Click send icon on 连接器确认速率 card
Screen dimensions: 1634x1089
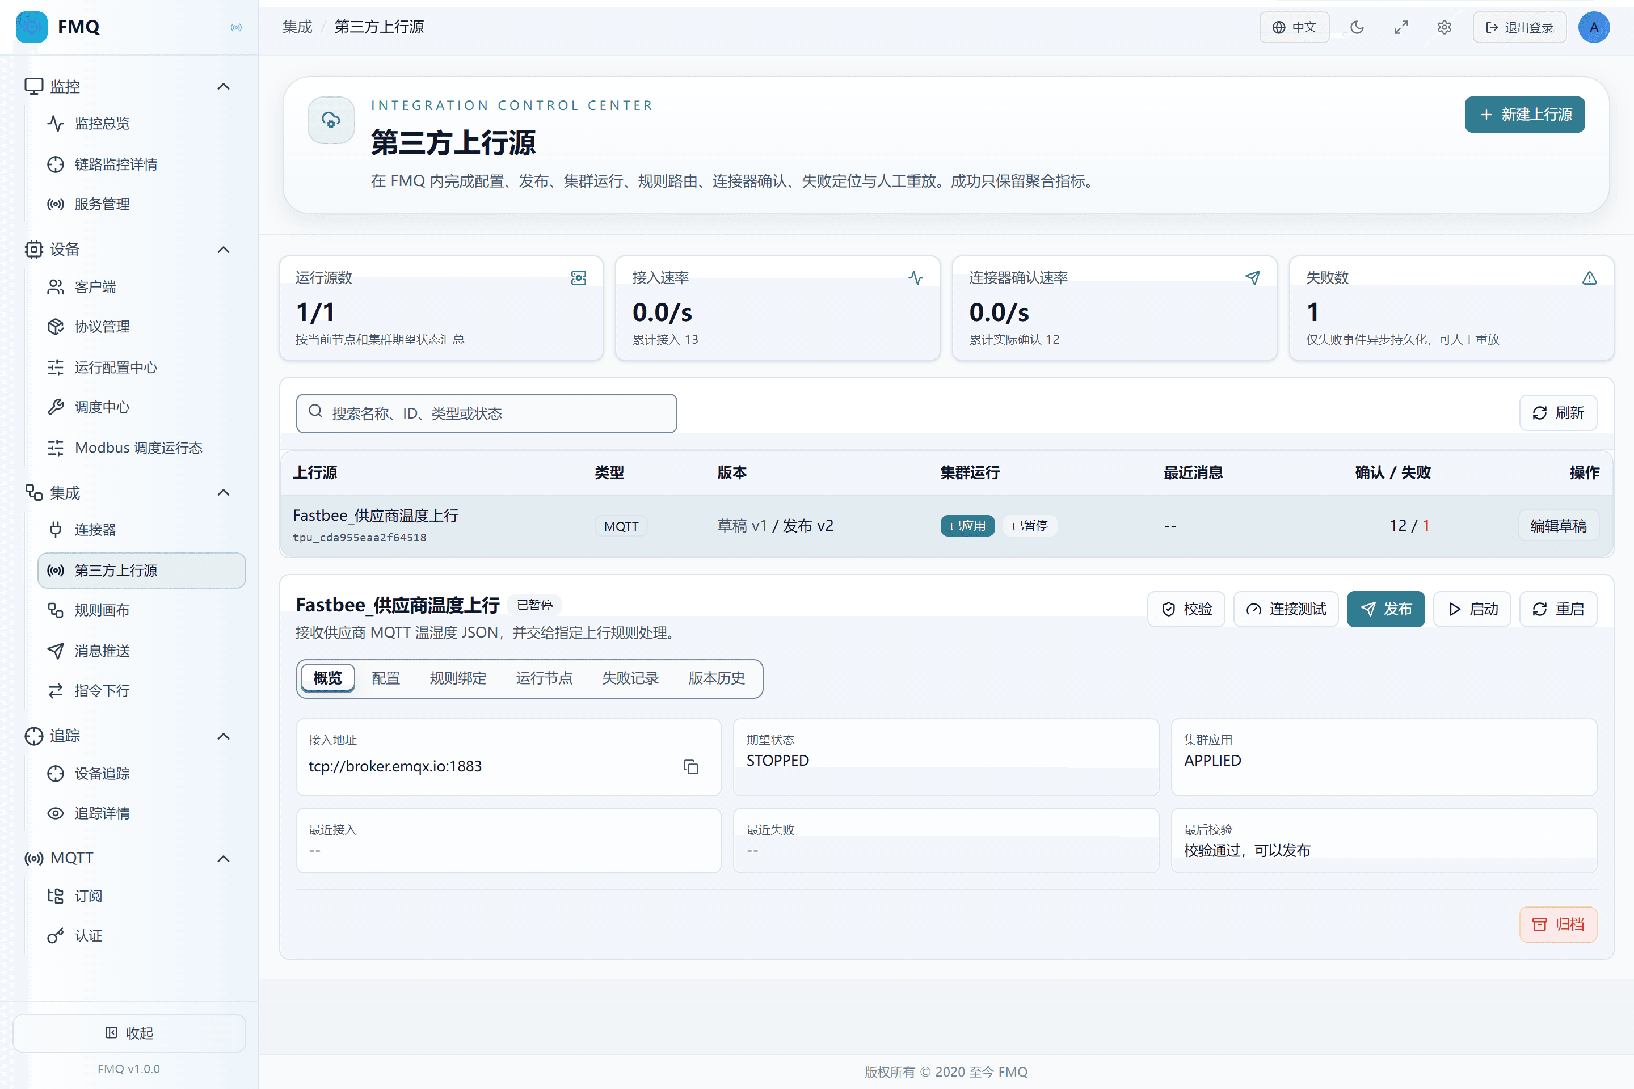[1253, 278]
